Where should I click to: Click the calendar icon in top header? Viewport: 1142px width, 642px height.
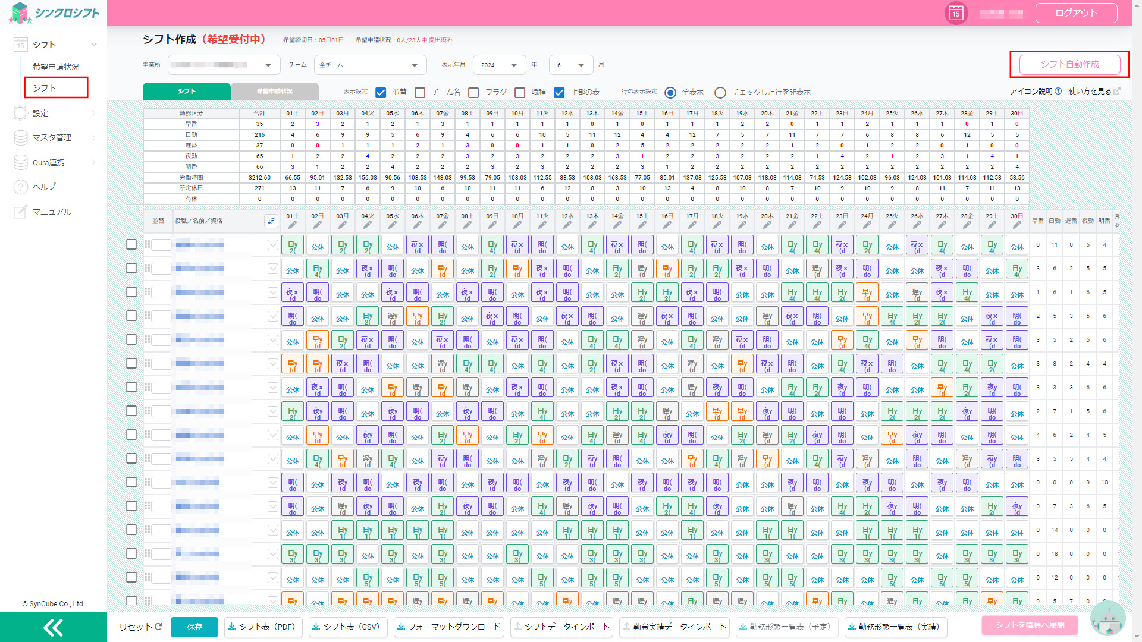point(956,13)
